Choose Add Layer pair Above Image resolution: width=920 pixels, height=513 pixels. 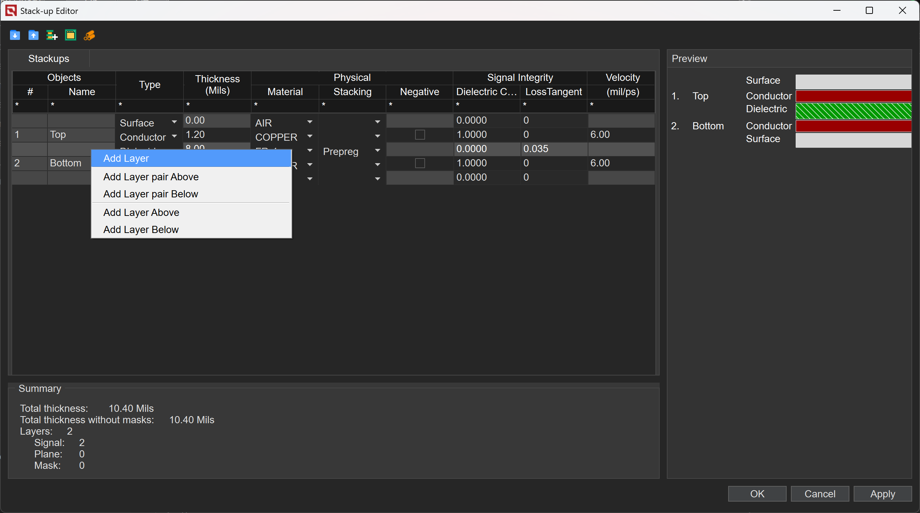151,177
